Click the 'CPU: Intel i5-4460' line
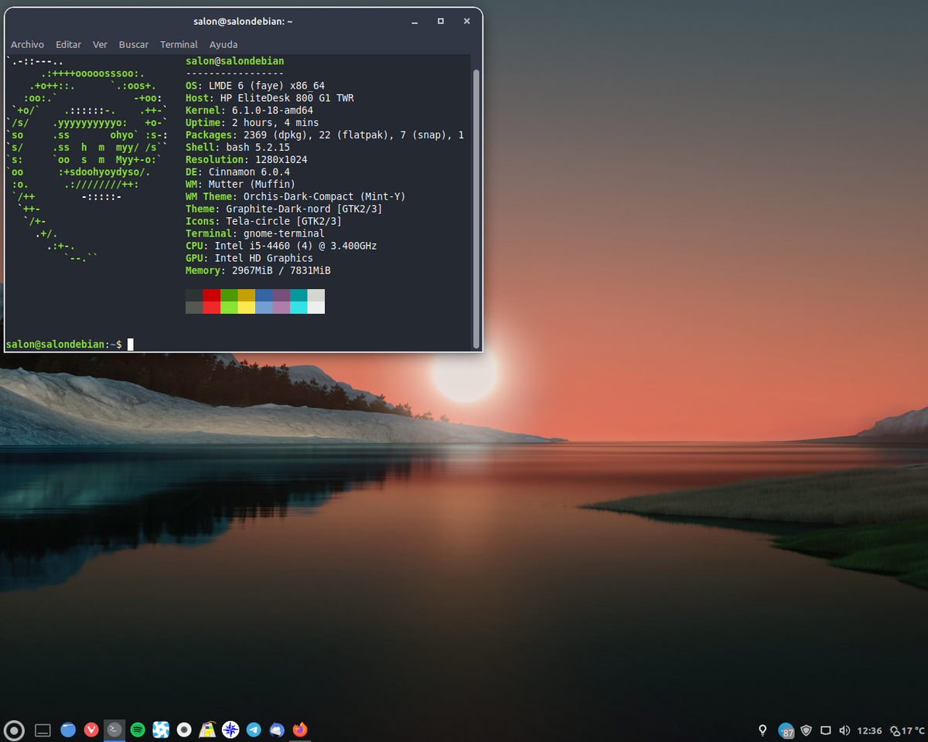The height and width of the screenshot is (742, 928). [281, 246]
